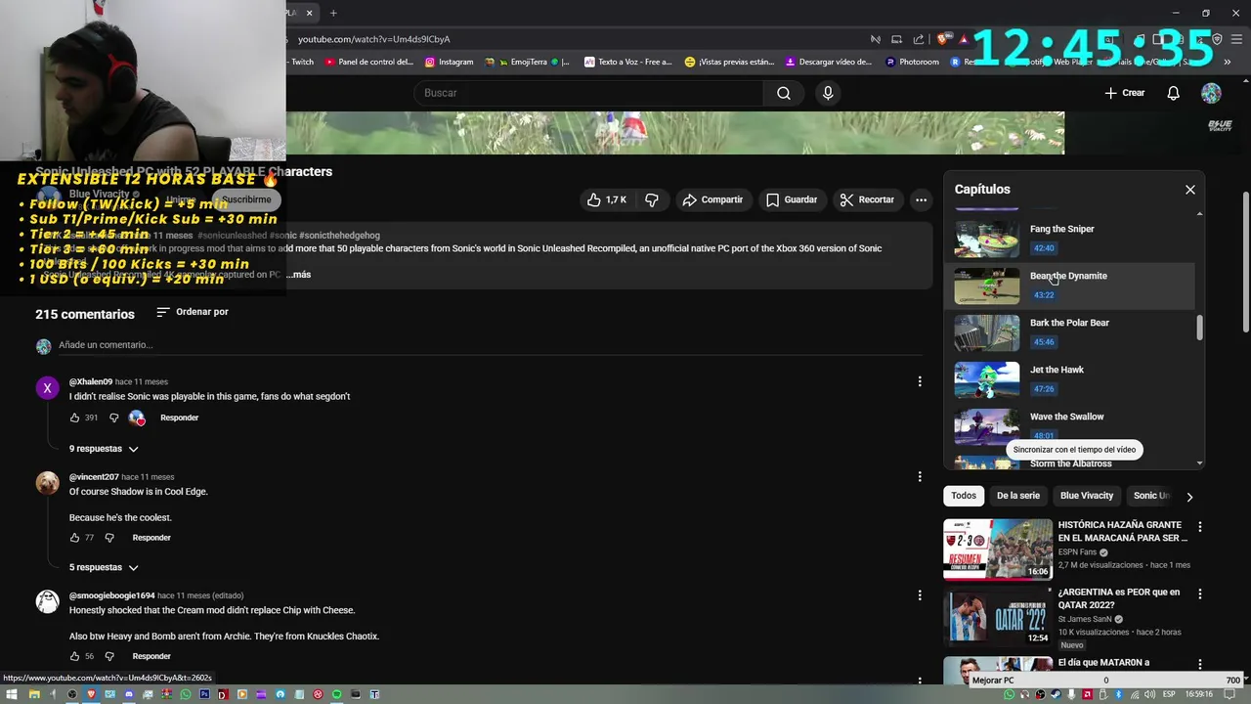Click Sincronizar con el tiempo del vídeo
Viewport: 1251px width, 704px height.
[x=1074, y=450]
